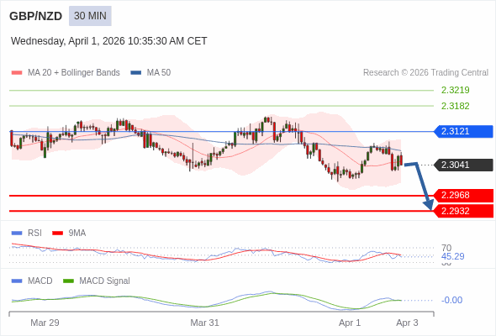Toggle the 'MA 50' legend label

159,73
